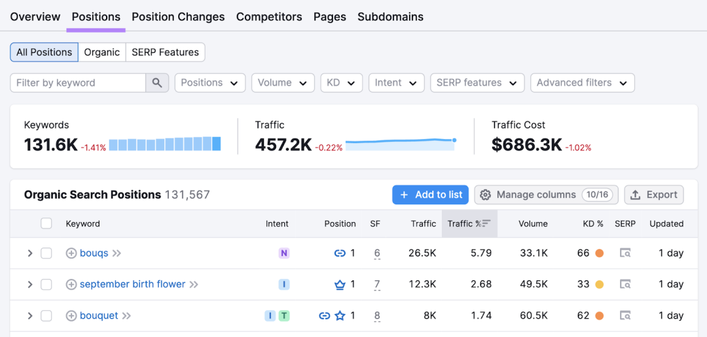This screenshot has width=707, height=337.
Task: Click the Filter by keyword input
Action: [x=78, y=83]
